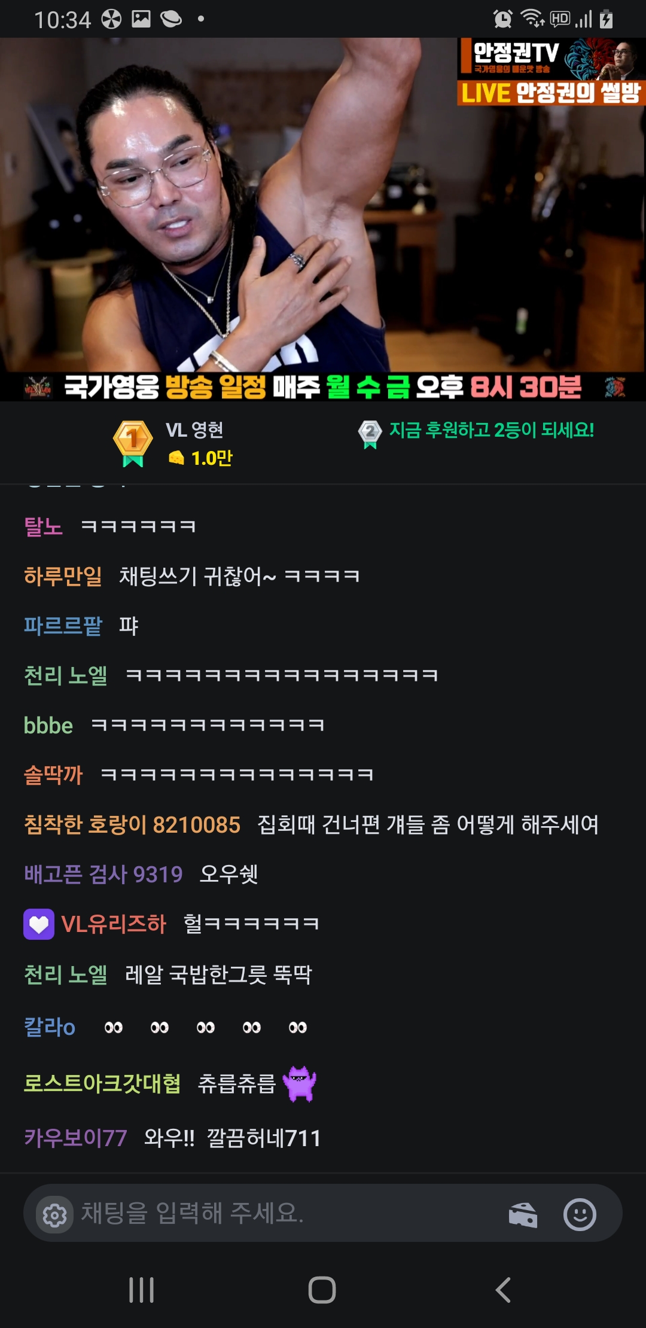646x1328 pixels.
Task: Go back with the navigation arrow
Action: (503, 1290)
